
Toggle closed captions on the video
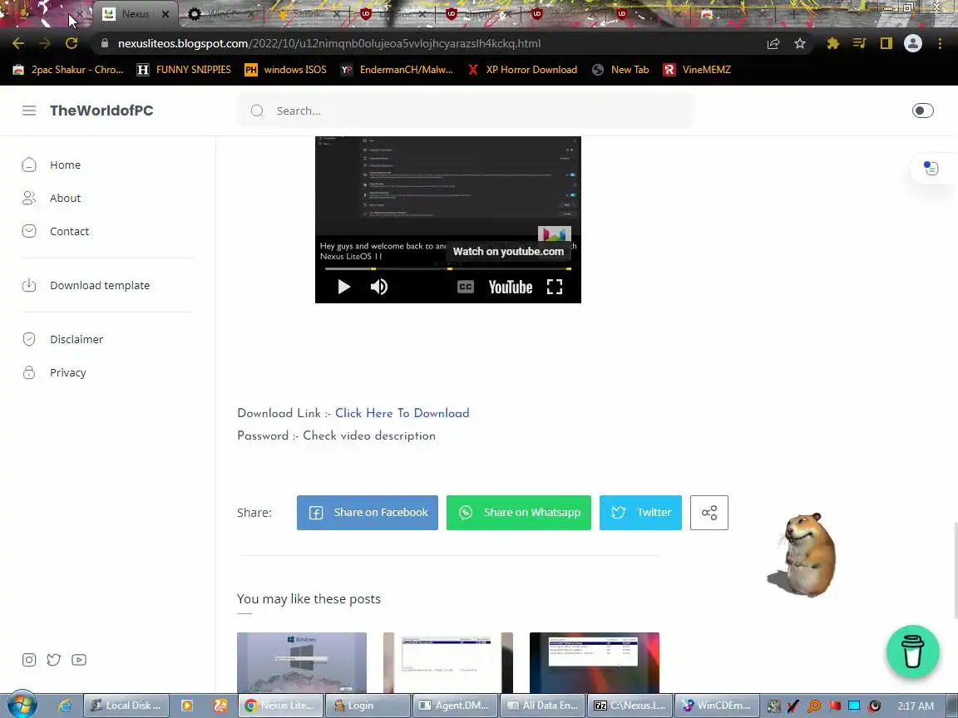coord(466,287)
